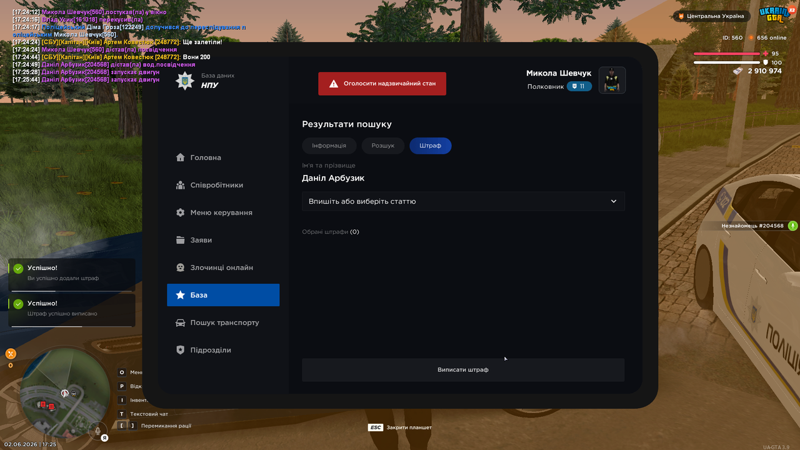800x450 pixels.
Task: Click the Текстовий чат T key hint
Action: [x=143, y=414]
